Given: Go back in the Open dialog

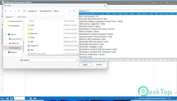Looking at the screenshot, I should tap(6, 11).
